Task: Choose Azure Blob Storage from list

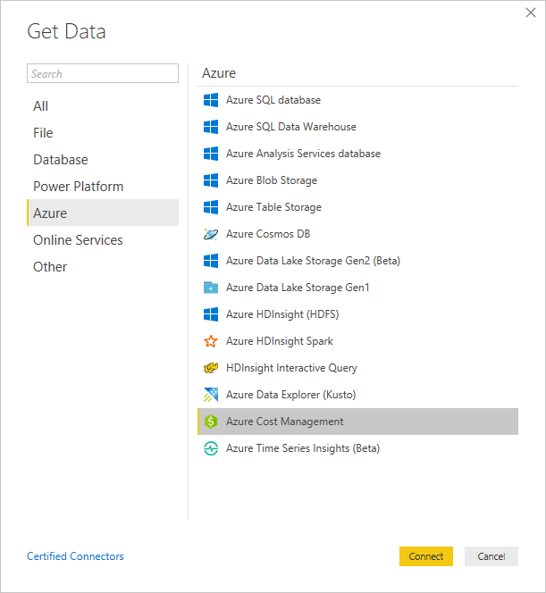Action: pyautogui.click(x=272, y=180)
